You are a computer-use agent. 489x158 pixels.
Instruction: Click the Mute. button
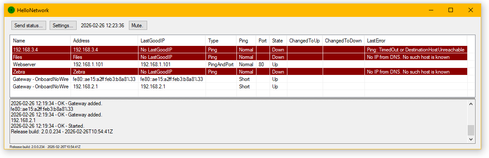pos(138,26)
